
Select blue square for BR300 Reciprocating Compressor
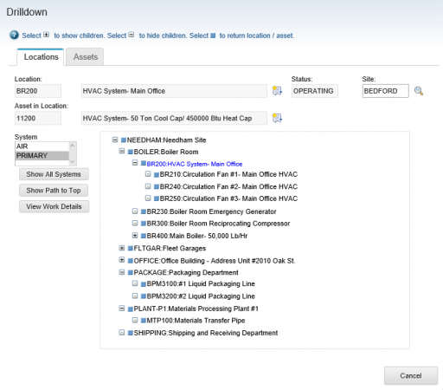tap(144, 224)
